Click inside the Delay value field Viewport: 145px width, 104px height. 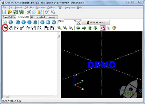point(70,22)
